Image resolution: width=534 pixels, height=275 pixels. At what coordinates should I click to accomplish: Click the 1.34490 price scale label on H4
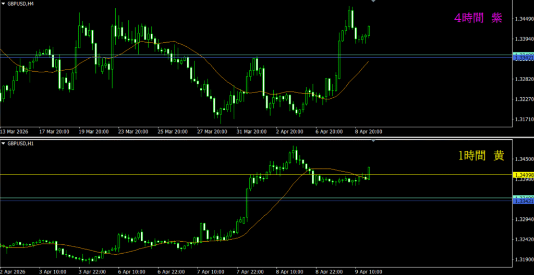coord(523,19)
